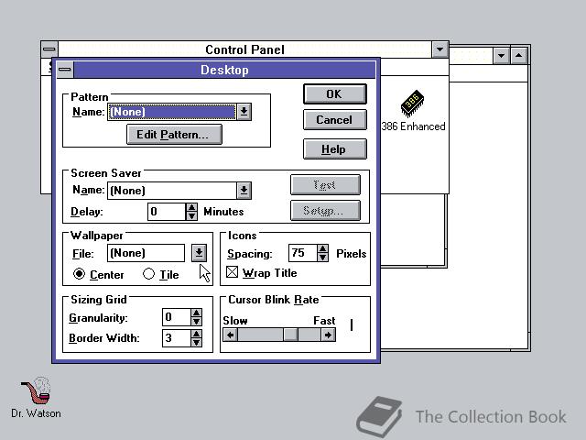Click the disabled screen saver Setup... button
Screen dimensions: 586x440
(325, 210)
